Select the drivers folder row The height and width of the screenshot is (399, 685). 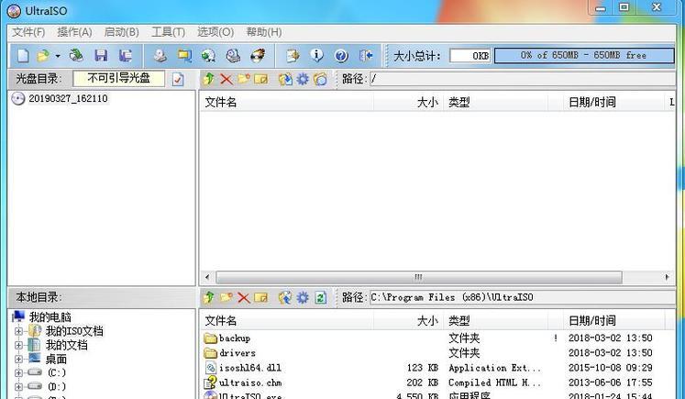(436, 352)
